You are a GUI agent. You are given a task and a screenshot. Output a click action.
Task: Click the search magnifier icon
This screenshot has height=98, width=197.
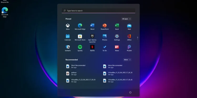(65, 11)
